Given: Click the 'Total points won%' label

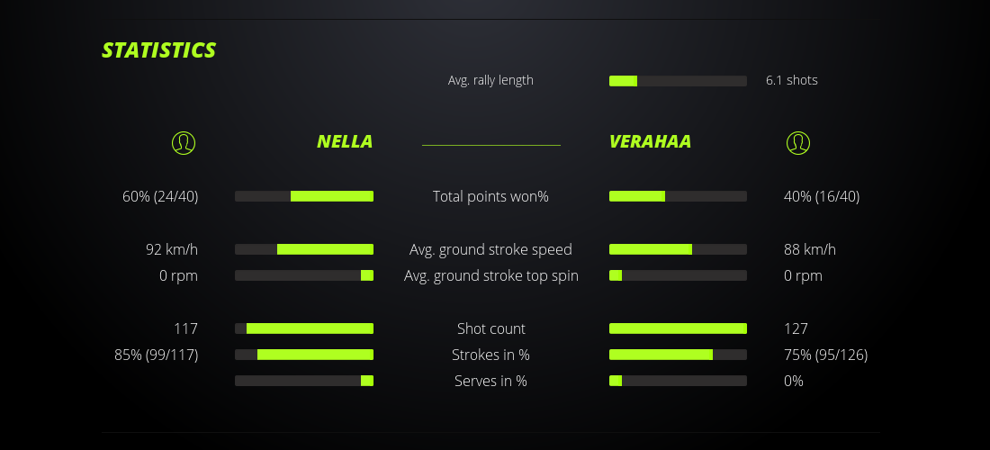Looking at the screenshot, I should [x=490, y=196].
